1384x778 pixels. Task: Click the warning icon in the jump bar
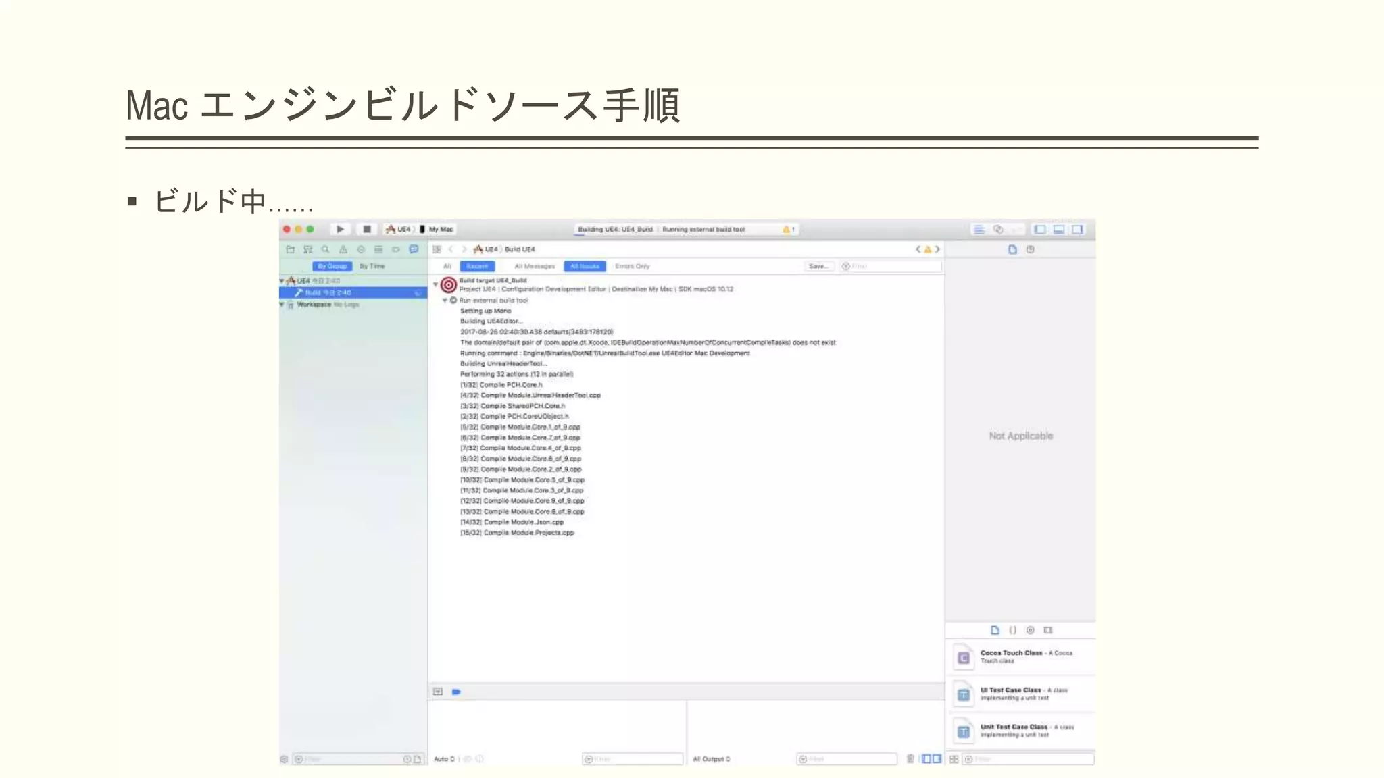(928, 249)
